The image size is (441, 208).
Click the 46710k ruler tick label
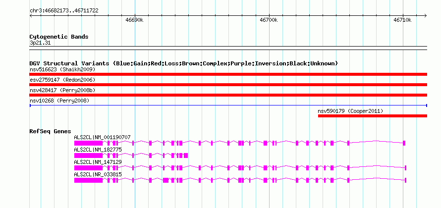point(402,20)
